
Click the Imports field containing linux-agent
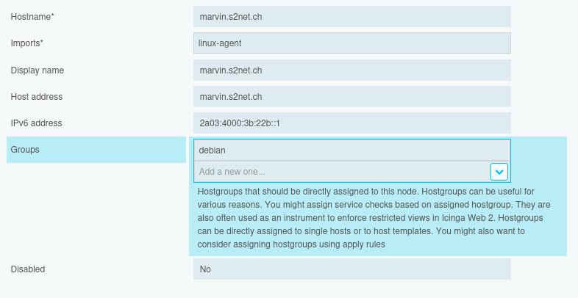pos(352,43)
